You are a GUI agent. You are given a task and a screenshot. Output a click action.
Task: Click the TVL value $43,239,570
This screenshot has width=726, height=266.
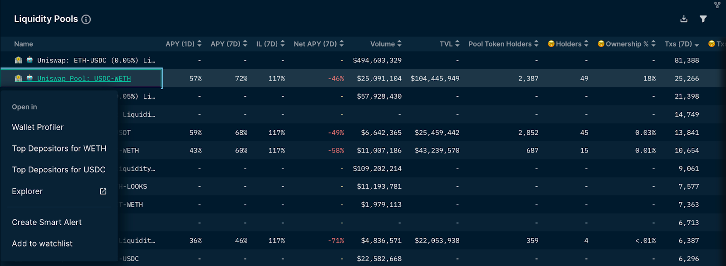point(437,150)
